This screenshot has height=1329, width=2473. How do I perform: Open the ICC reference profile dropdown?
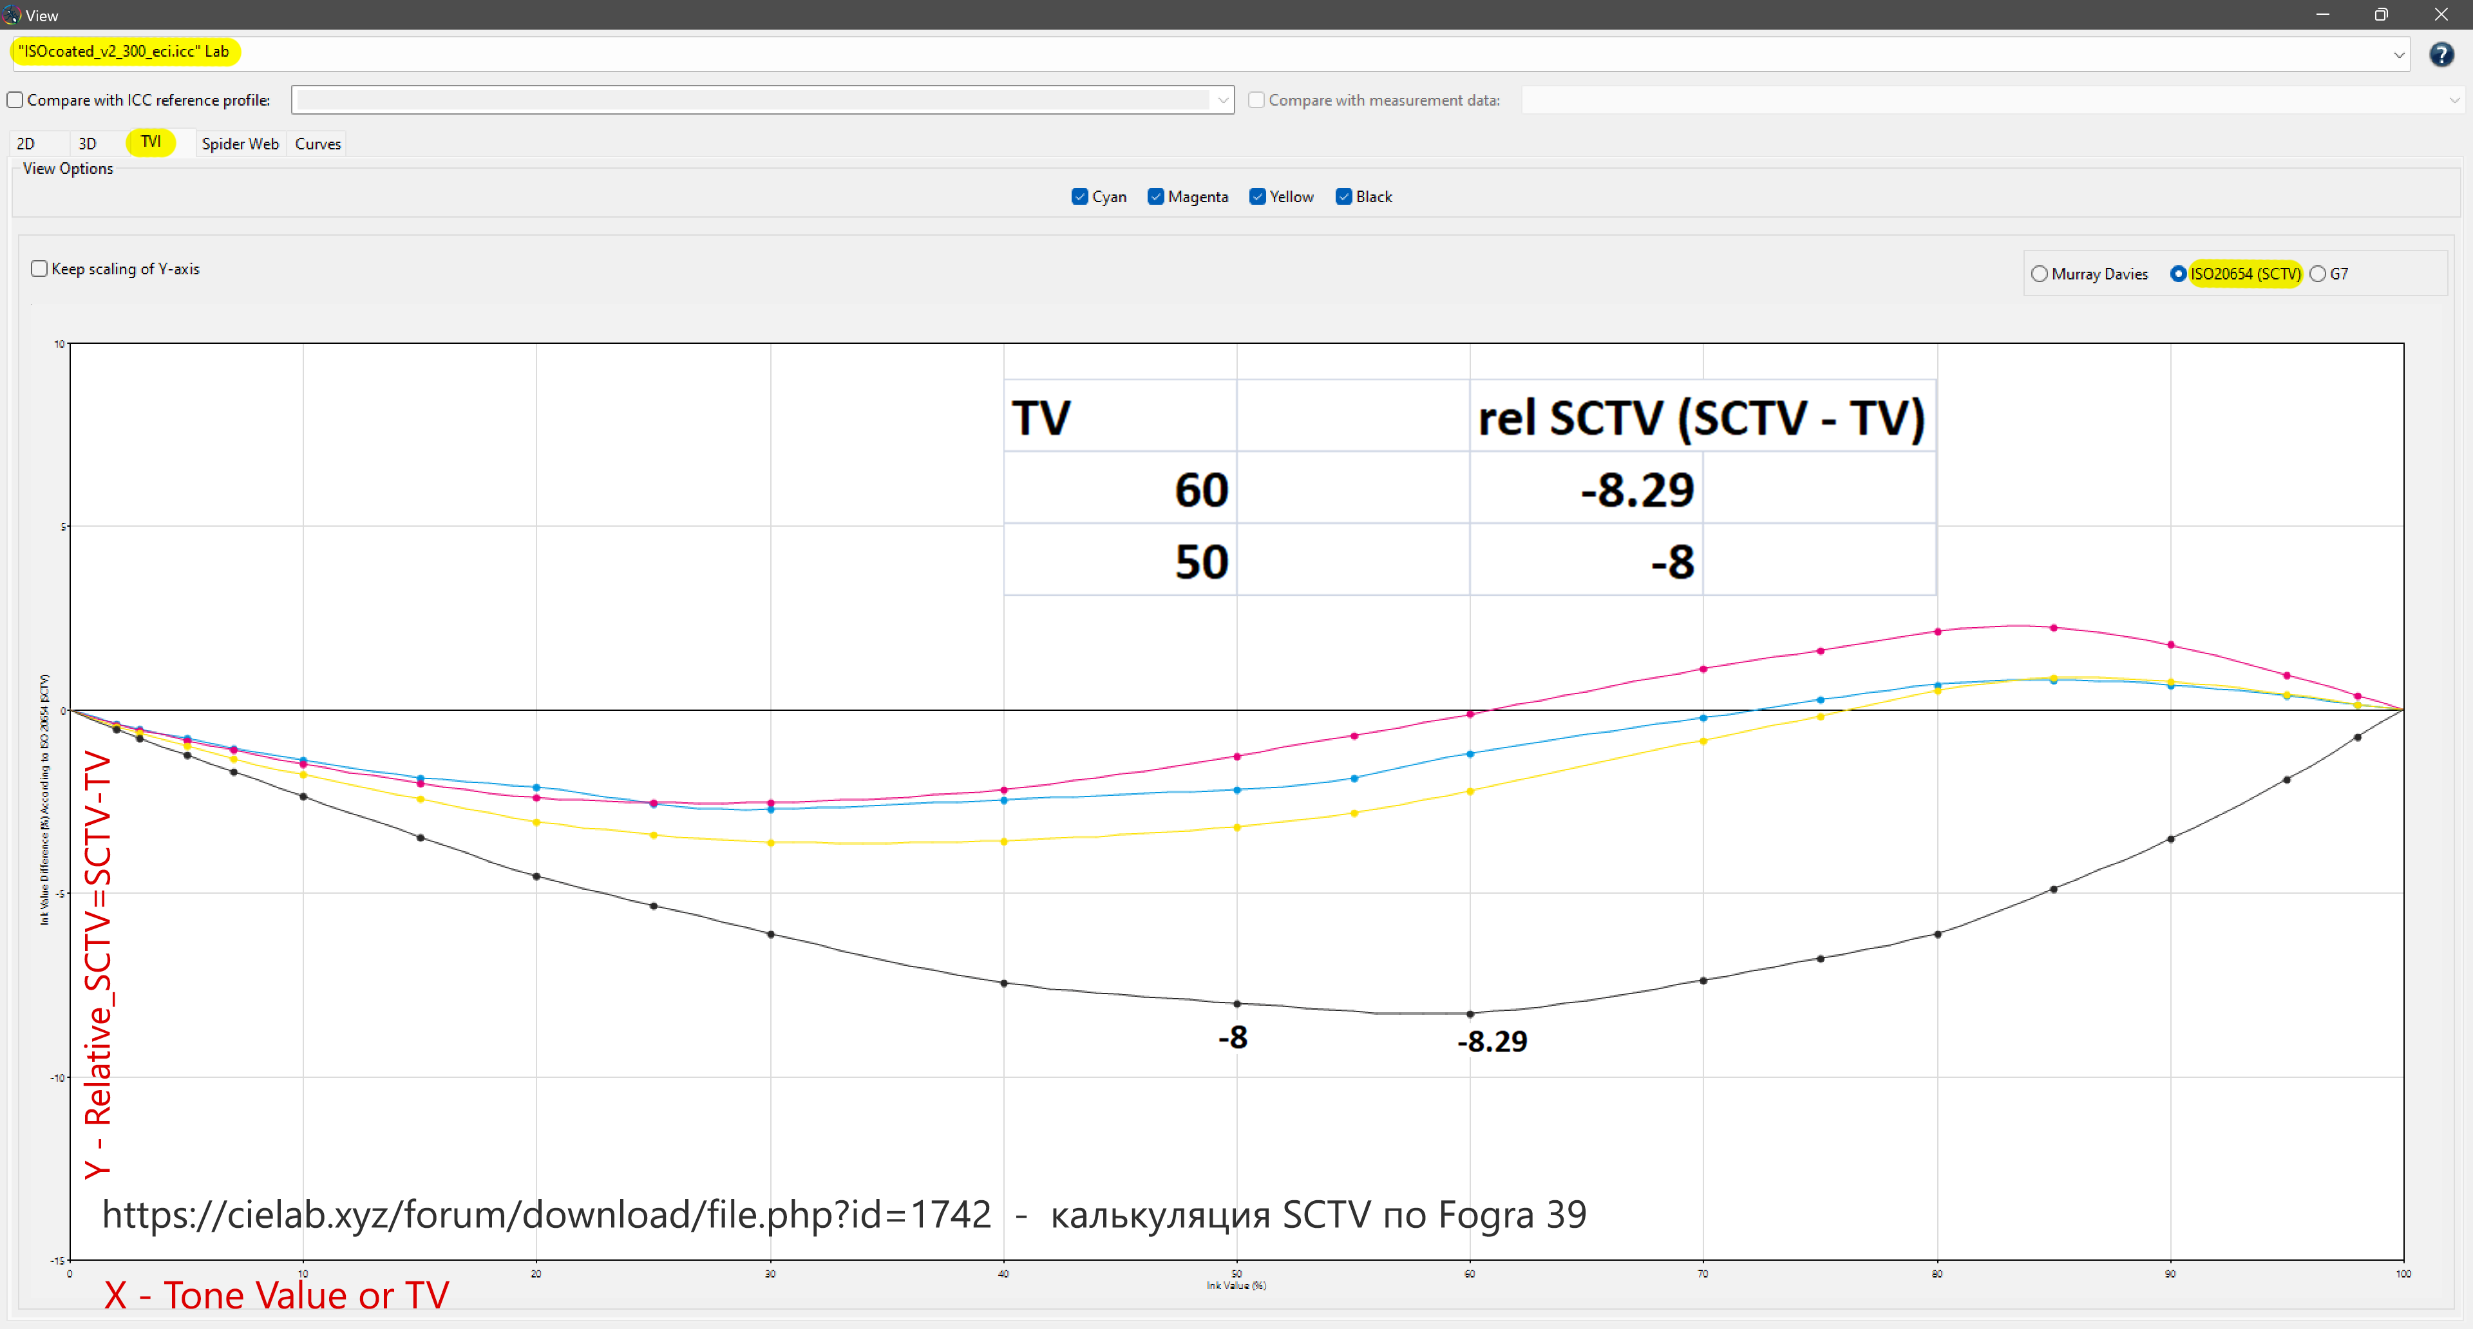click(1222, 100)
